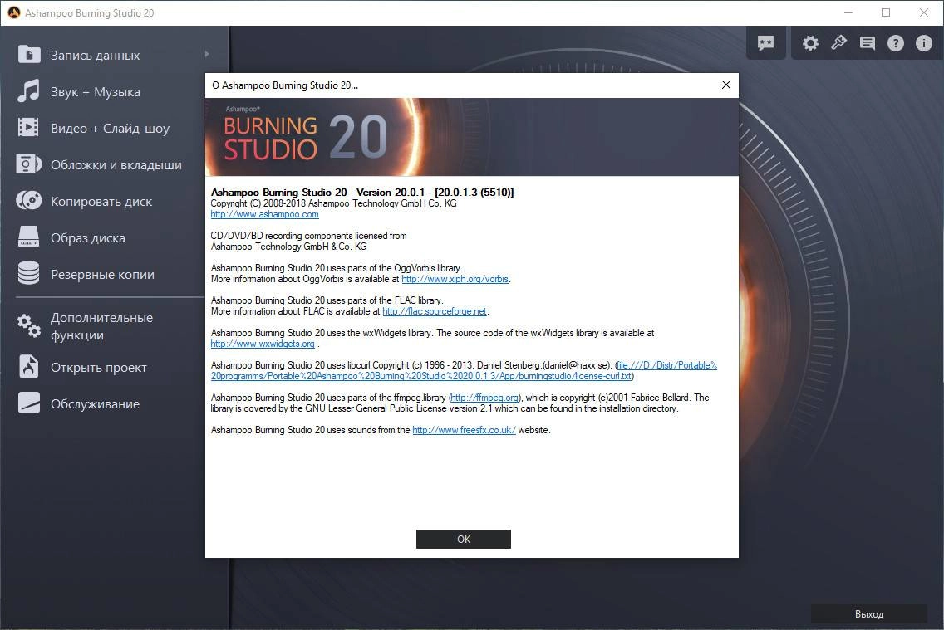Open settings with the gear icon
This screenshot has width=944, height=630.
click(810, 42)
